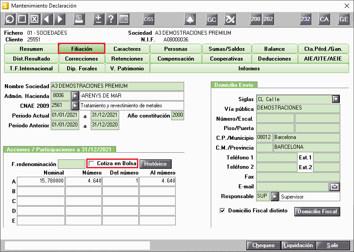Switch to the Correcciones tab
The height and width of the screenshot is (252, 354).
(81, 58)
